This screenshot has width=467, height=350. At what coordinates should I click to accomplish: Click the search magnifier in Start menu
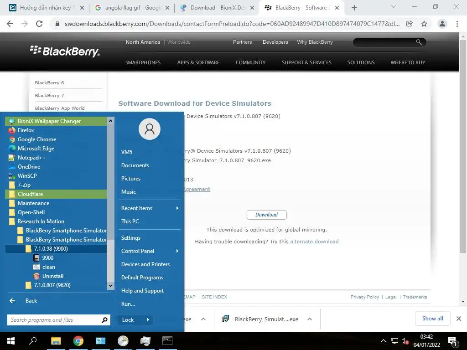(x=104, y=320)
